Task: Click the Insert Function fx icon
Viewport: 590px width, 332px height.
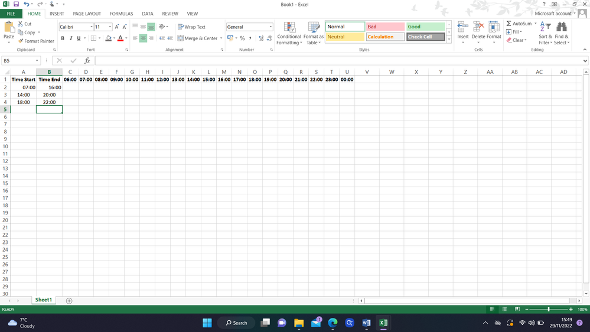Action: [x=87, y=61]
